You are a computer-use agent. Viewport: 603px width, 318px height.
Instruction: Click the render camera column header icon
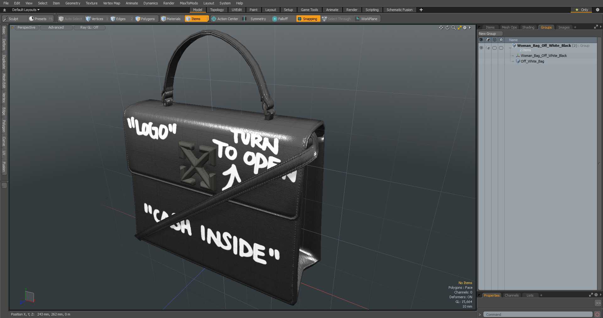click(488, 40)
